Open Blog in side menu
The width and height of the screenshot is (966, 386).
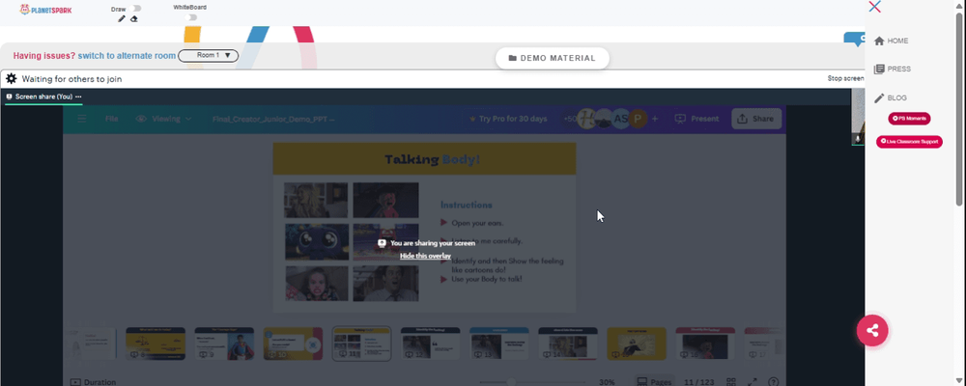pos(891,97)
